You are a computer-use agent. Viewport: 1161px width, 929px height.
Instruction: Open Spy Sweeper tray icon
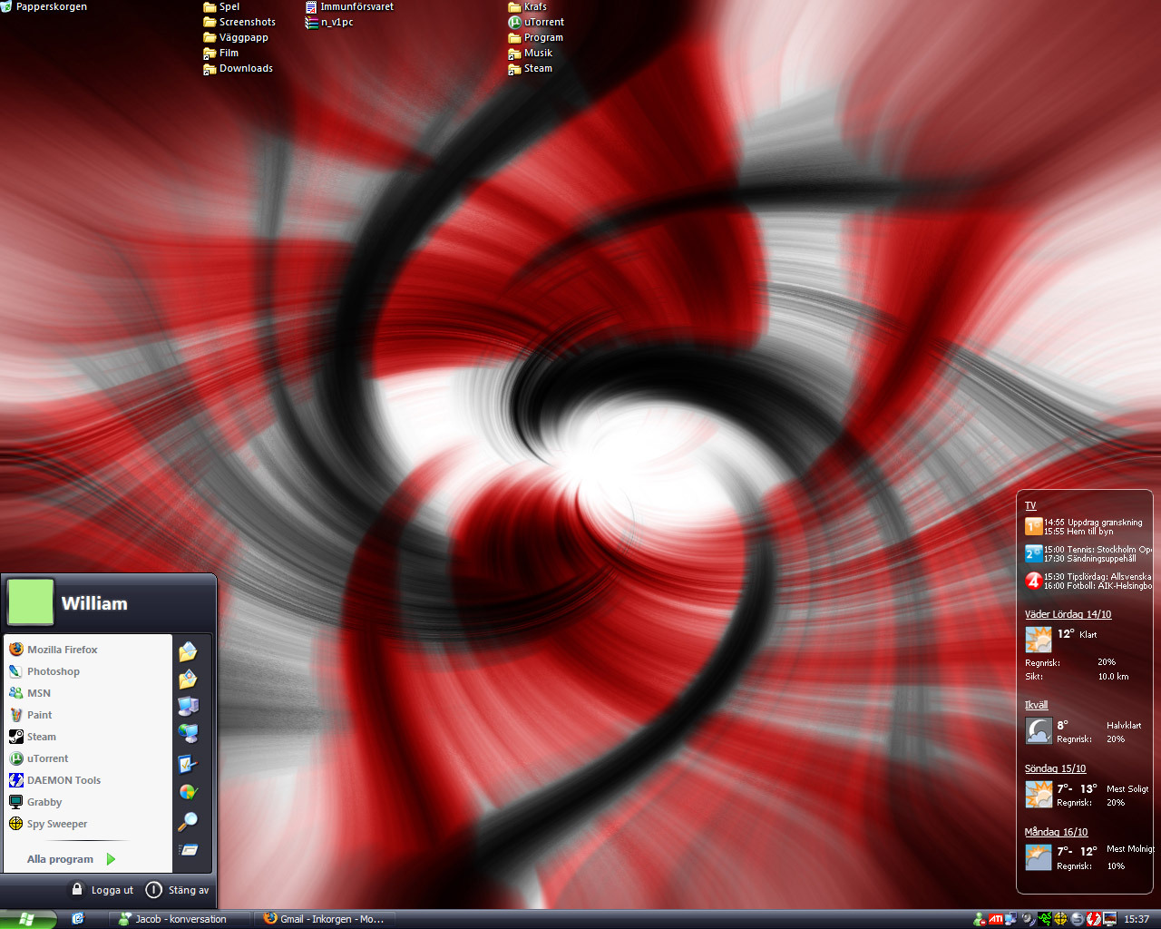tap(1060, 919)
